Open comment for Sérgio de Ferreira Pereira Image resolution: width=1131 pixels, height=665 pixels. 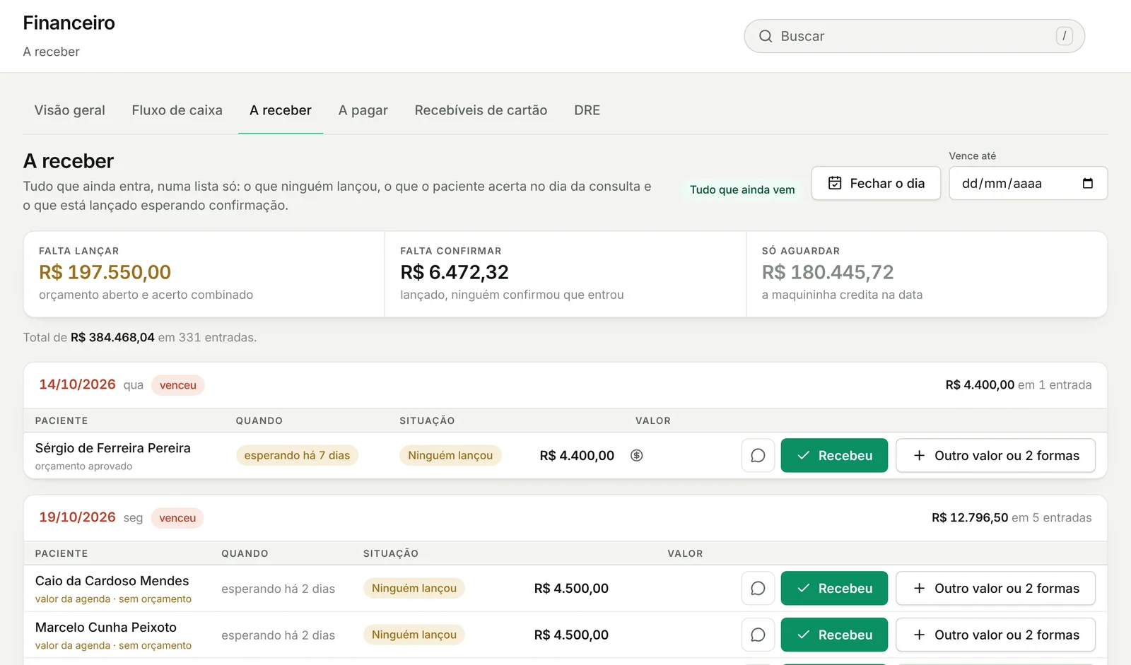pyautogui.click(x=758, y=456)
